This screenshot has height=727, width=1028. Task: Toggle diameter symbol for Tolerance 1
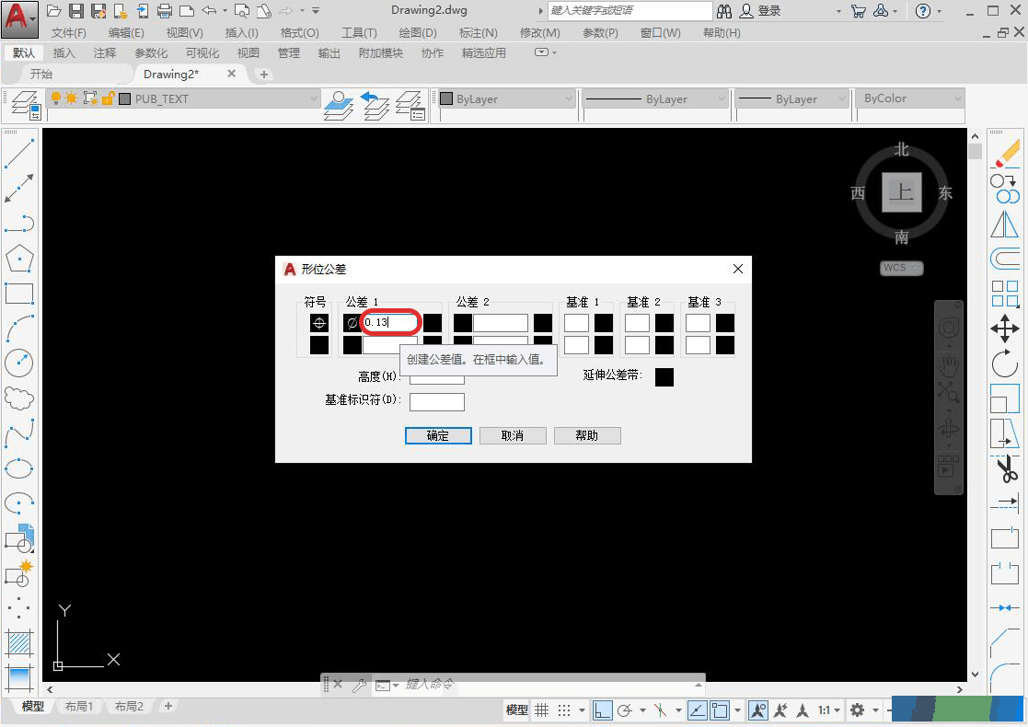click(352, 322)
